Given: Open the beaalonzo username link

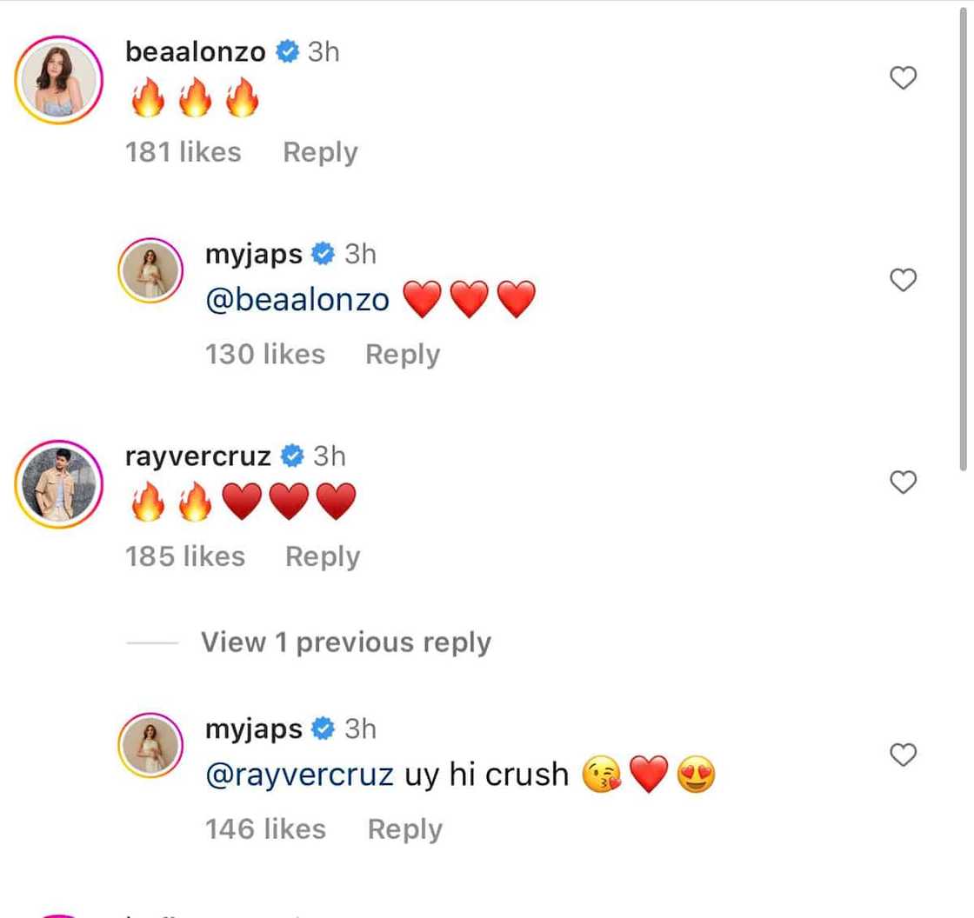Looking at the screenshot, I should coord(196,52).
